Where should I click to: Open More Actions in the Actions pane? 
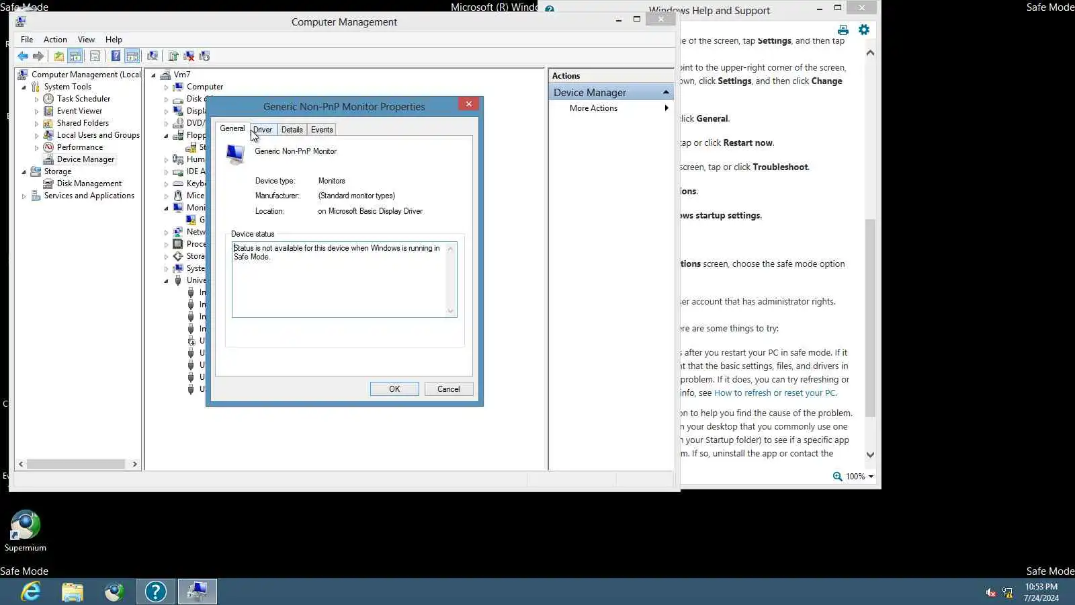[x=593, y=108]
